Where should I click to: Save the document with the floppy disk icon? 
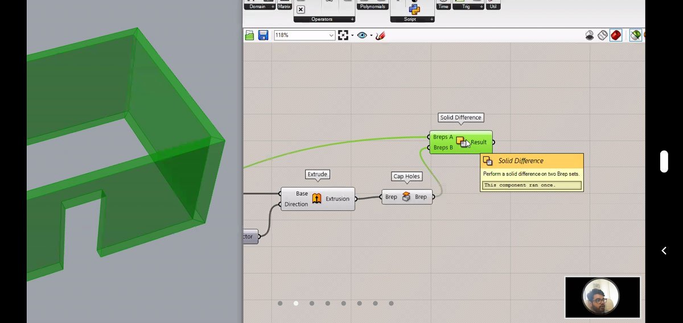263,35
